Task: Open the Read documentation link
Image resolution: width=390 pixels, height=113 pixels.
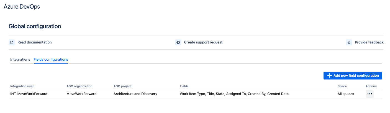Action: (x=34, y=42)
